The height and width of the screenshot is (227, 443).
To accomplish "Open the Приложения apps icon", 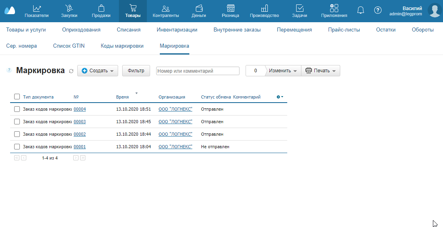I will [334, 8].
